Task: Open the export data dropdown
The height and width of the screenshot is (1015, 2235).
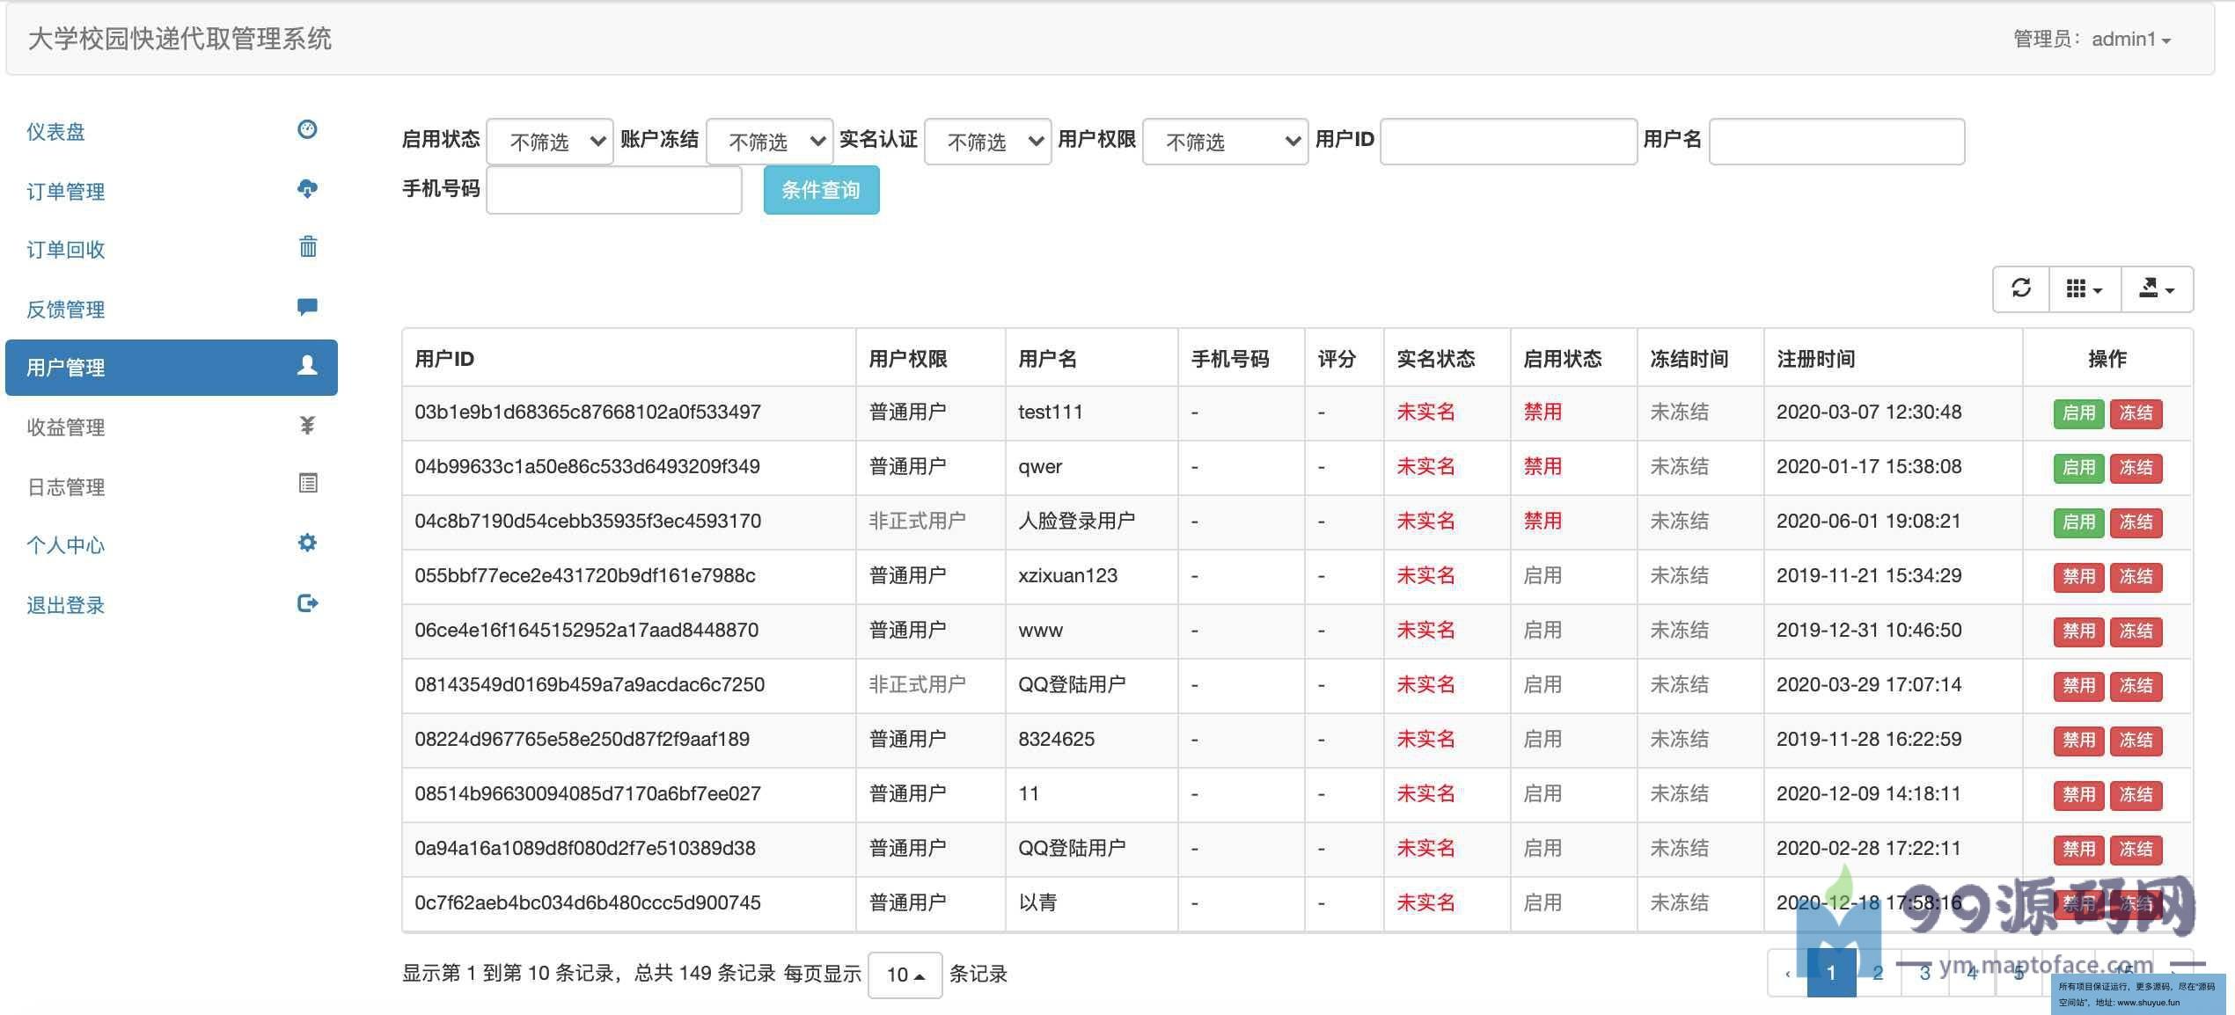Action: coord(2157,288)
